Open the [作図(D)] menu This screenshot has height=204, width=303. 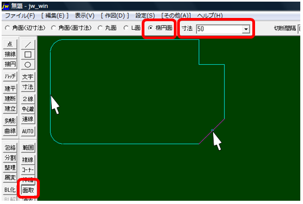115,16
